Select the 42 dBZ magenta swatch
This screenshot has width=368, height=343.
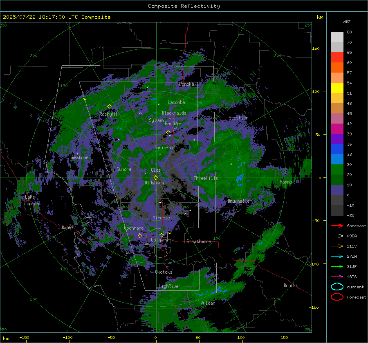[337, 128]
